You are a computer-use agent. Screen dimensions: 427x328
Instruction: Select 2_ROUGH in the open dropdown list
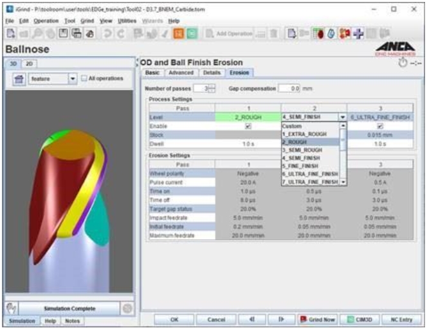[x=311, y=142]
